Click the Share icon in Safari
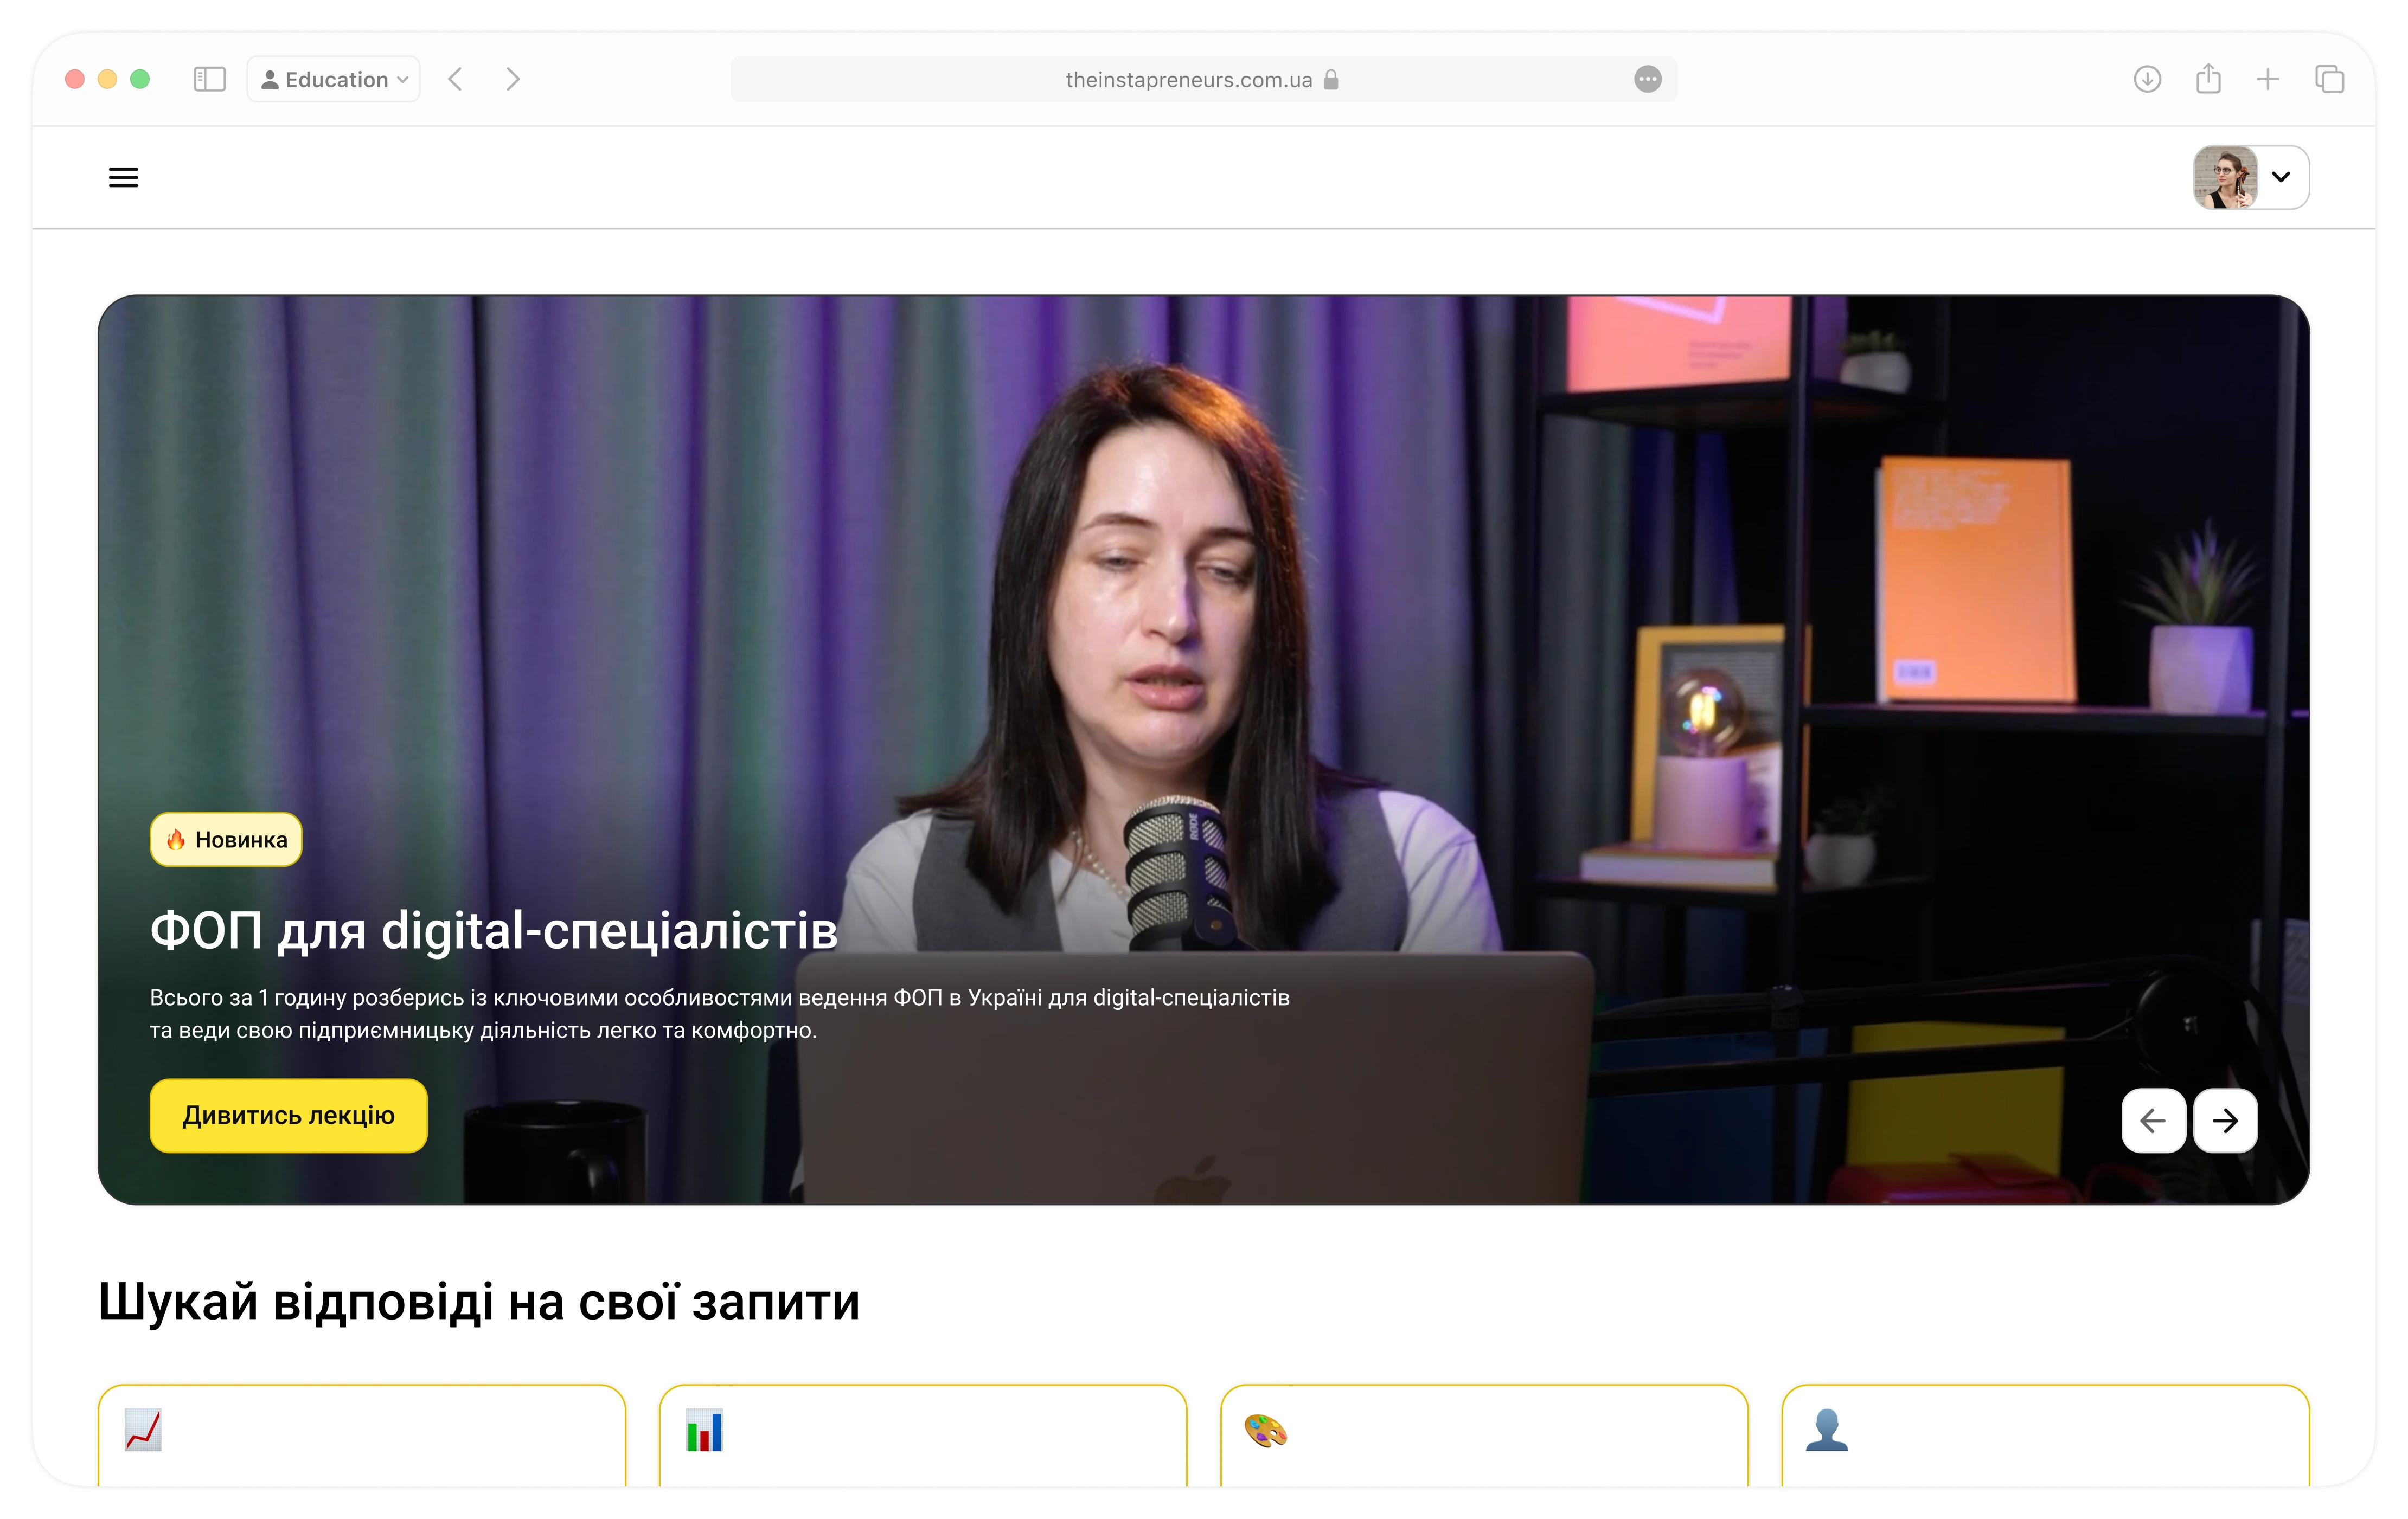The width and height of the screenshot is (2408, 1519). click(2208, 79)
